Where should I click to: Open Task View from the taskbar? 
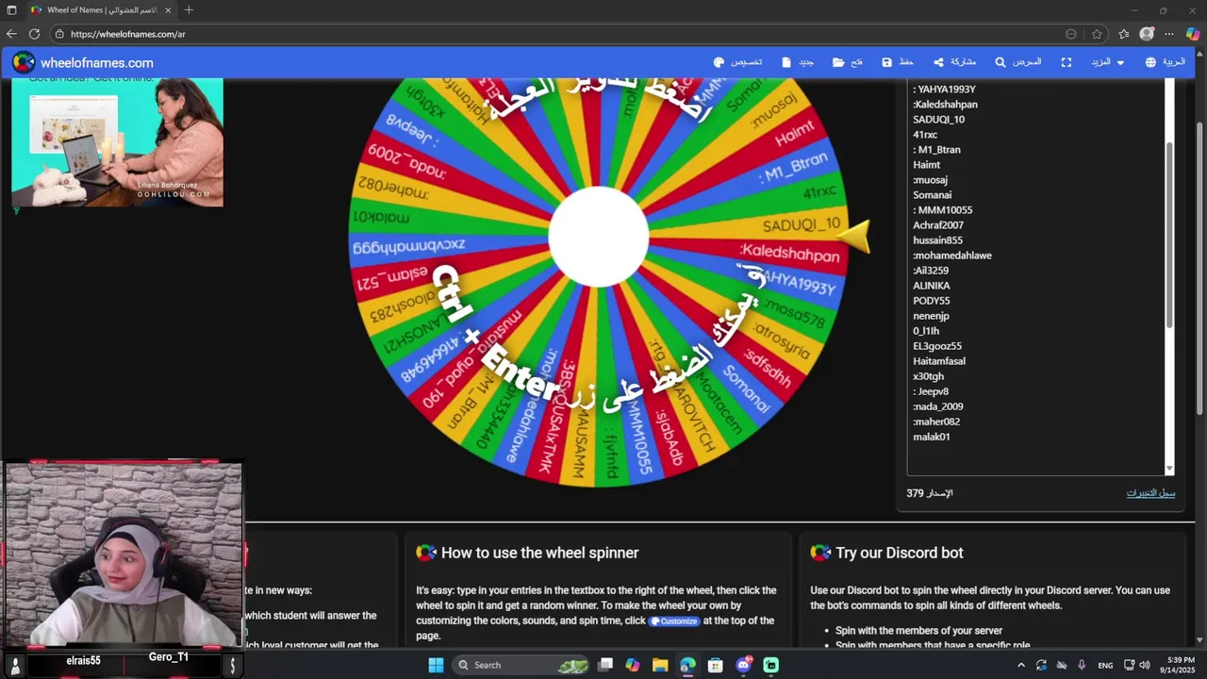click(x=605, y=665)
